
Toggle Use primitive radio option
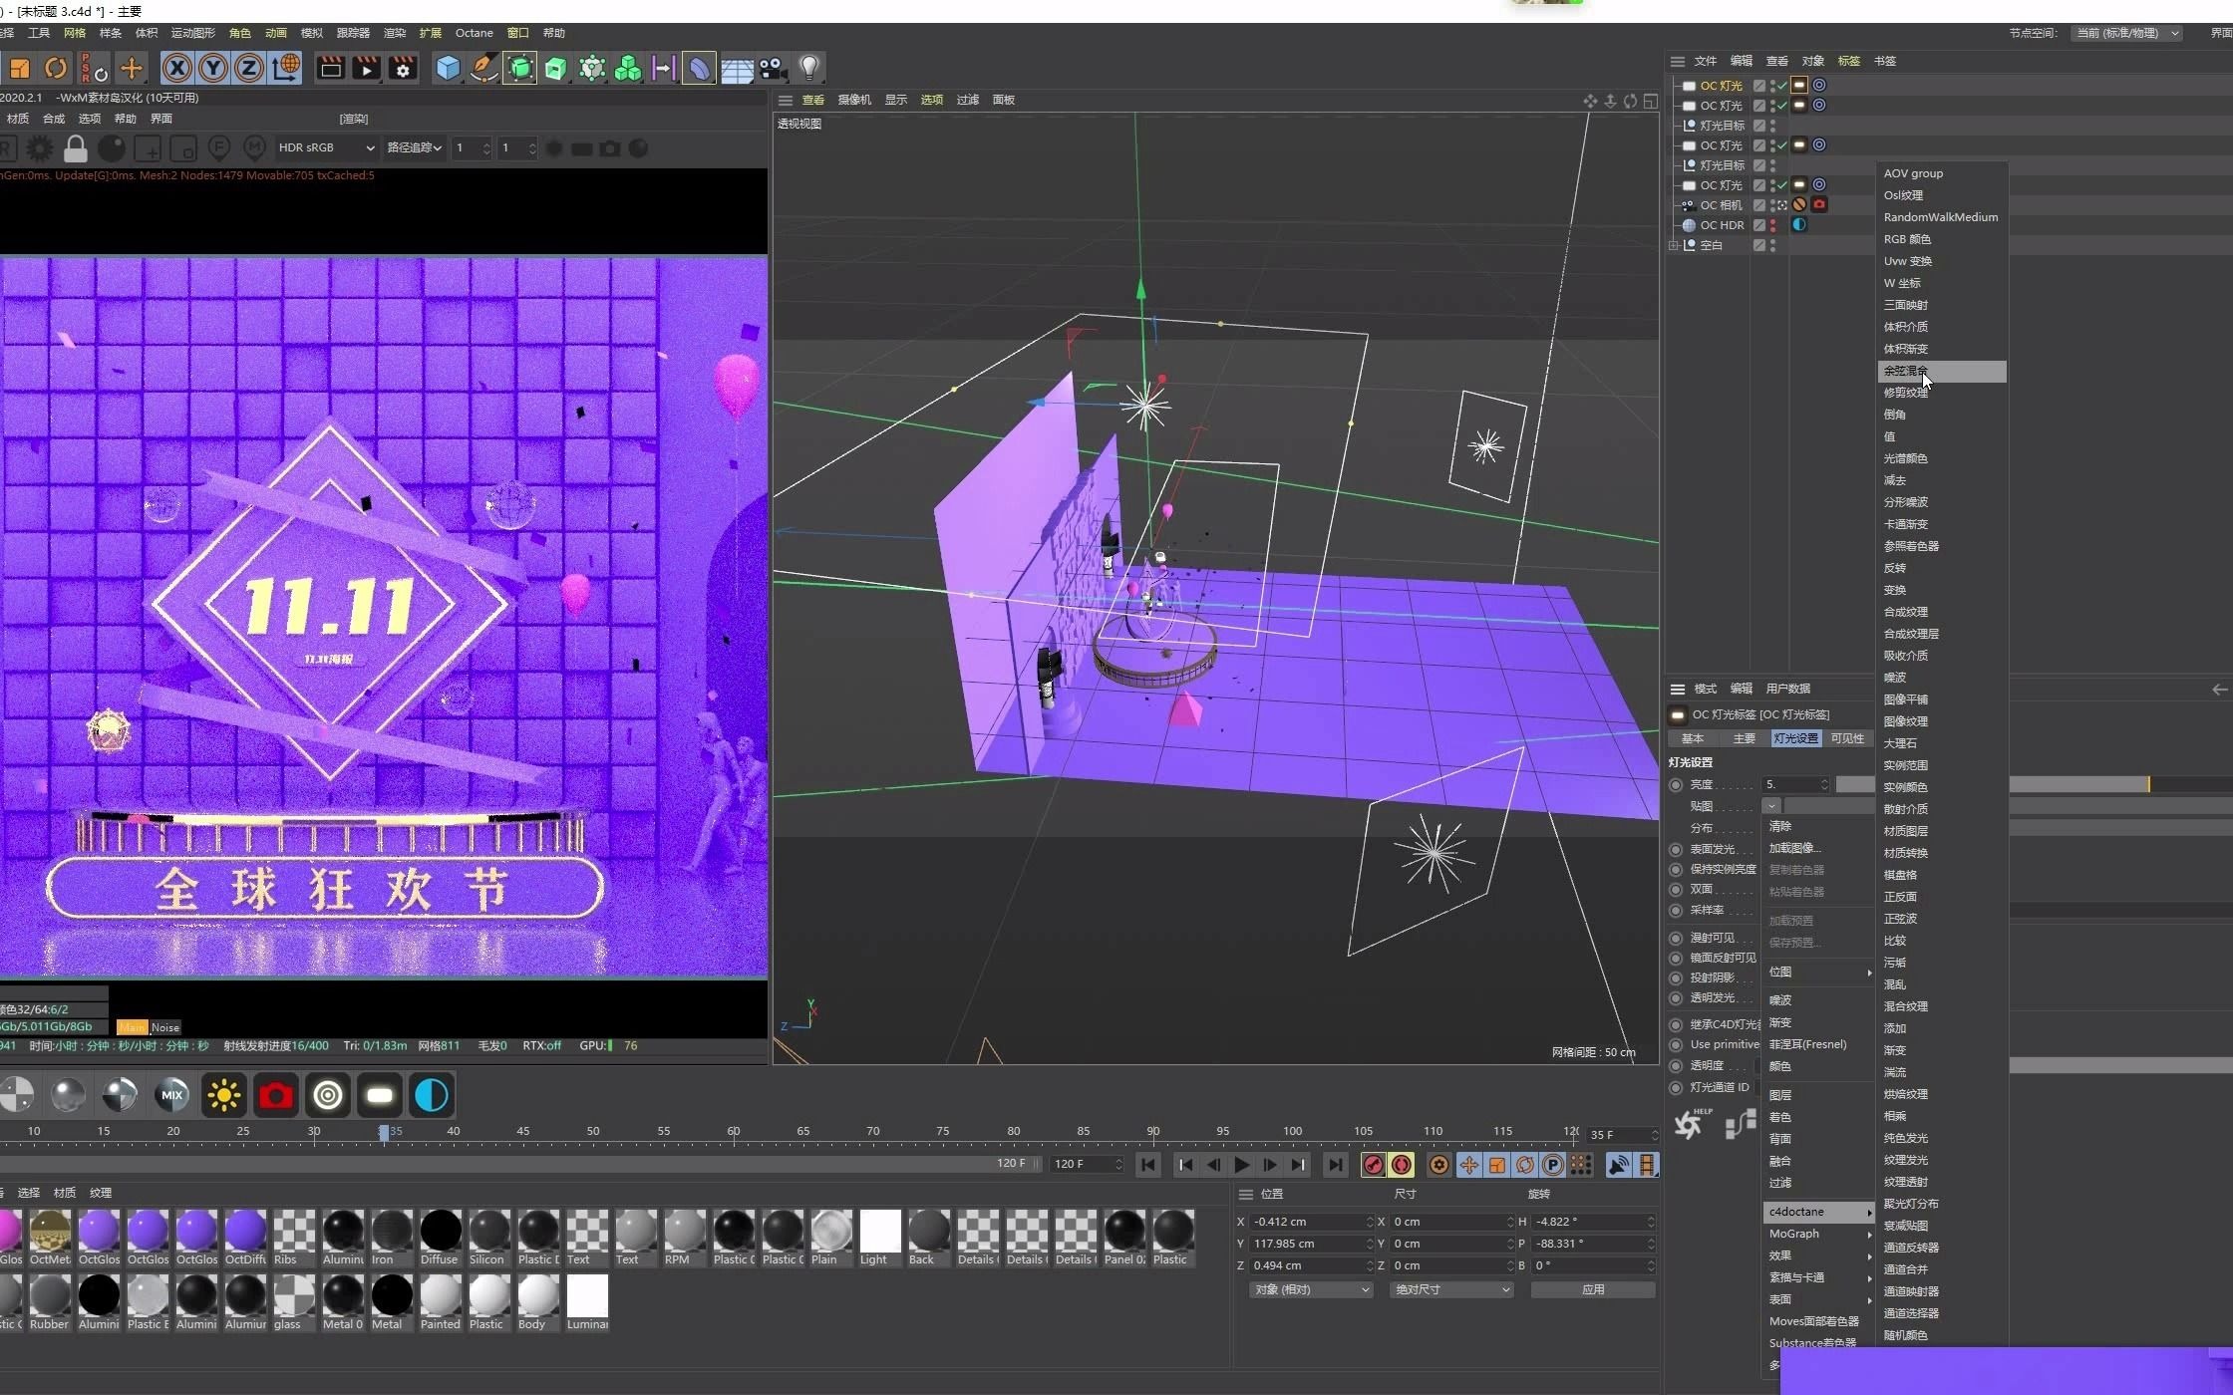pos(1676,1045)
